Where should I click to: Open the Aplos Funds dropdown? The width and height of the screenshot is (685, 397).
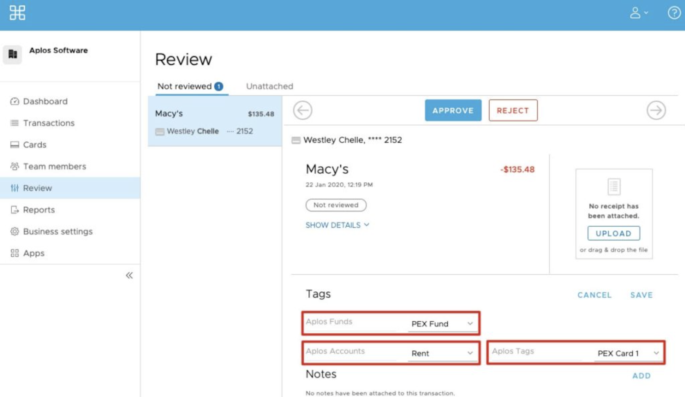pos(442,324)
